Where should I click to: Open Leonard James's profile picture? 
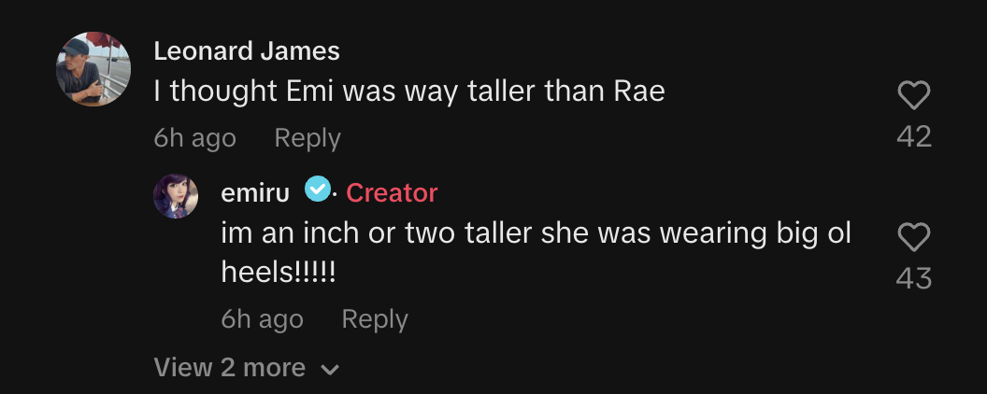click(x=93, y=68)
